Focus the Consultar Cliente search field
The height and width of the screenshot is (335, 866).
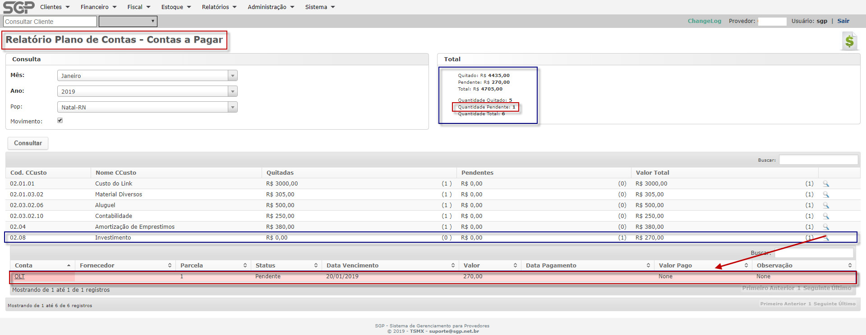coord(50,22)
